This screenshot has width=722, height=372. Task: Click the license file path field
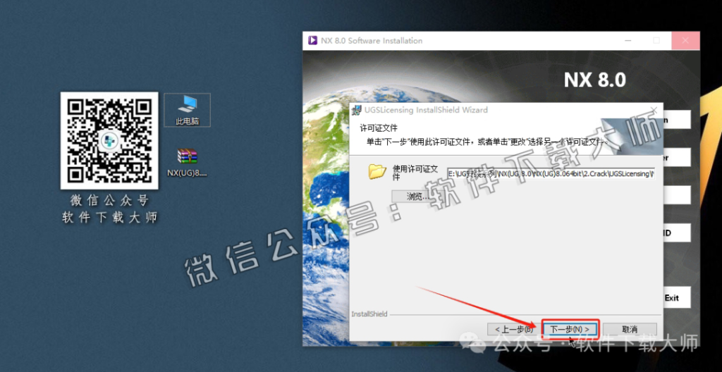tap(551, 173)
